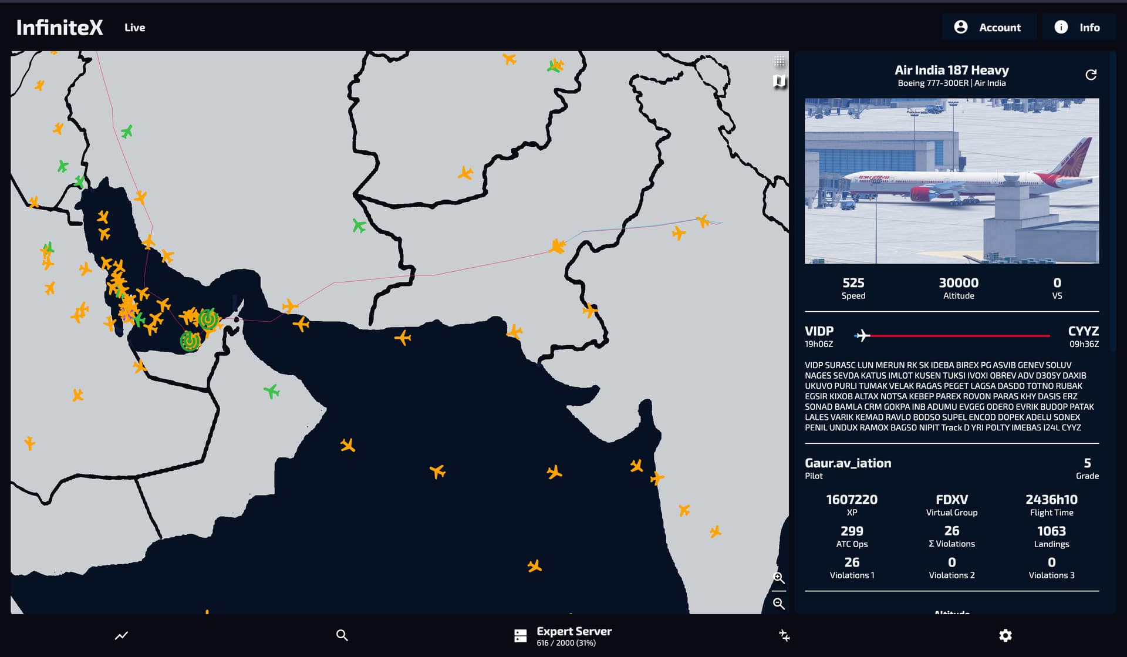Open the statistics chart icon
Screen dimensions: 1127x657
tap(122, 635)
